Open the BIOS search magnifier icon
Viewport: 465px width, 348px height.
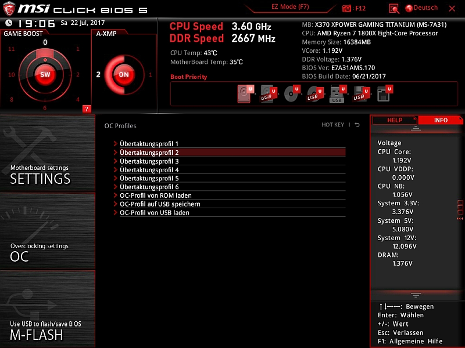tap(394, 9)
